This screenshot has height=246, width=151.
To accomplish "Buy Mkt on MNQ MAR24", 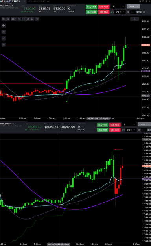I will [103, 125].
